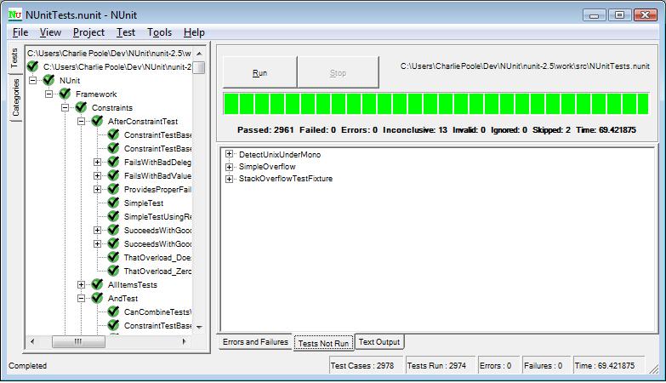Click the tree scroll-up arrow
This screenshot has height=383, width=666.
[x=199, y=54]
